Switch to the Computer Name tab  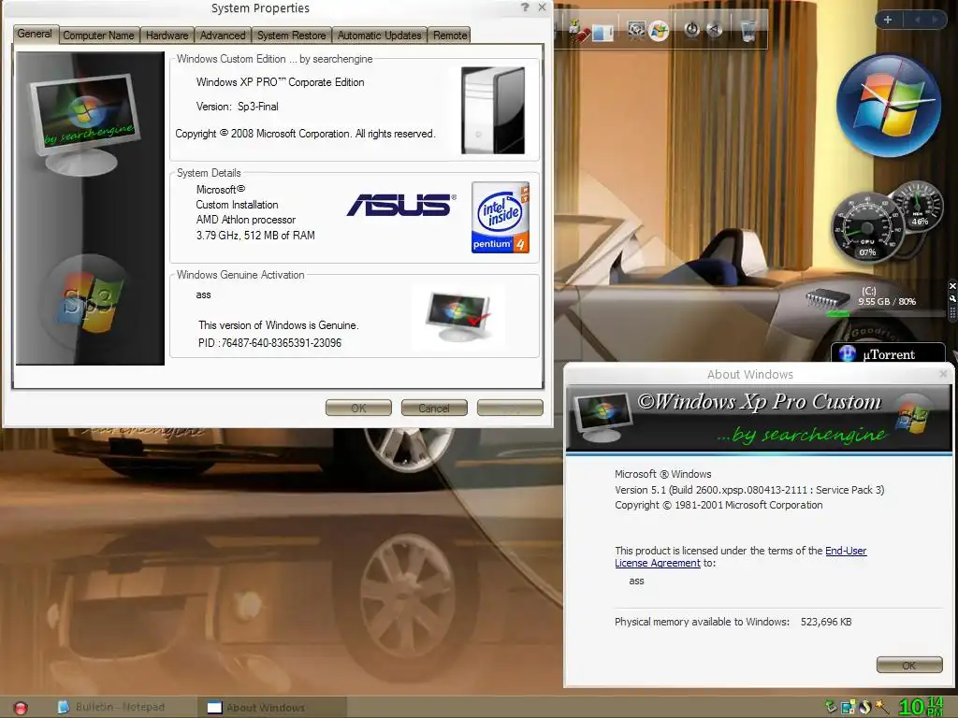[98, 36]
